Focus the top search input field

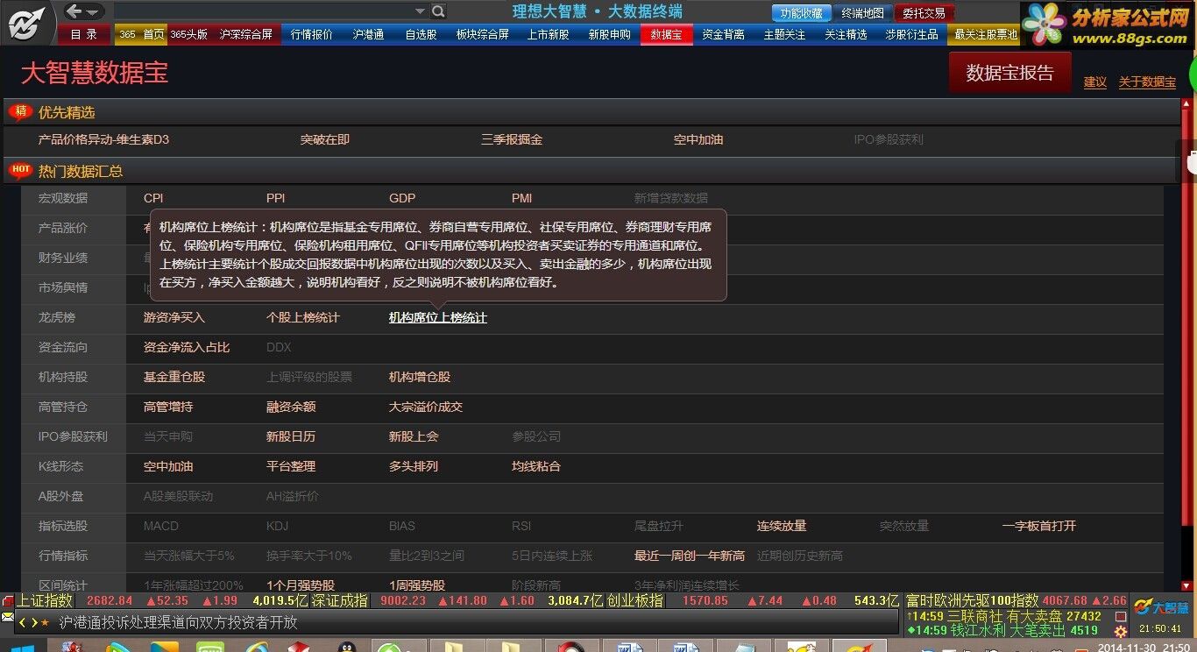click(263, 11)
